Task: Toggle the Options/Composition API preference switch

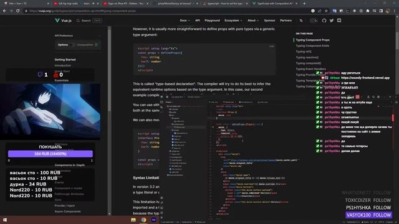Action: [72, 45]
